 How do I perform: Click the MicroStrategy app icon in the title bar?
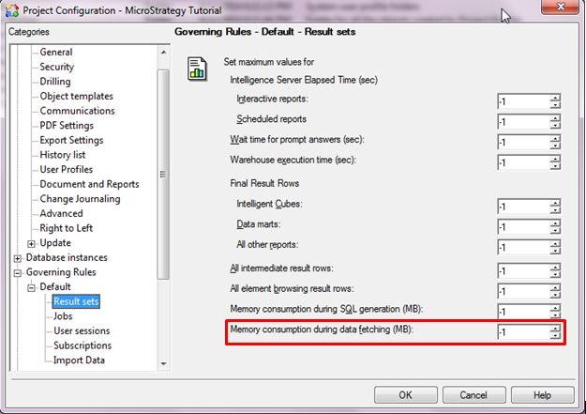pos(11,10)
